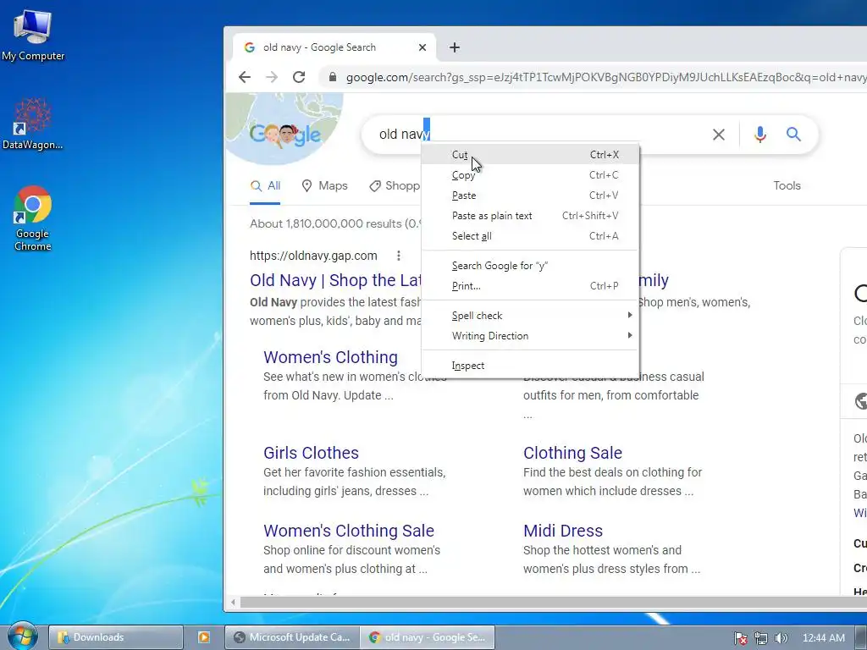Open the Old Navy | Shop the Latest result

[x=335, y=281]
